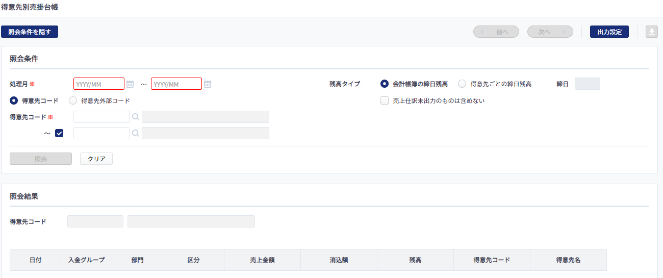Click the 部門 column header
663x278 pixels.
[x=137, y=260]
